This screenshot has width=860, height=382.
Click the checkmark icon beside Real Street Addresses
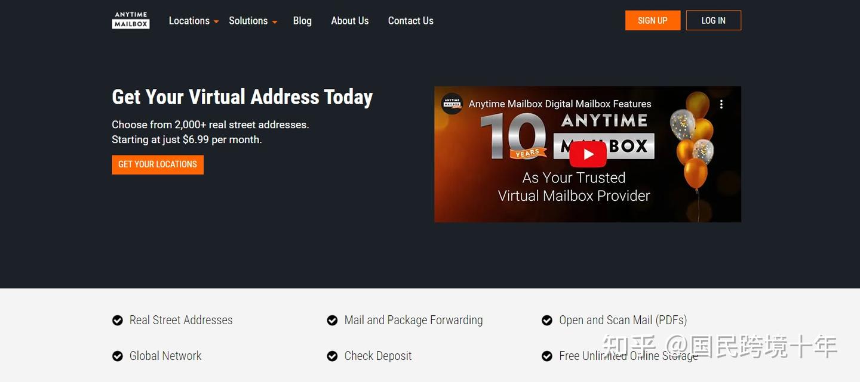[x=118, y=321]
